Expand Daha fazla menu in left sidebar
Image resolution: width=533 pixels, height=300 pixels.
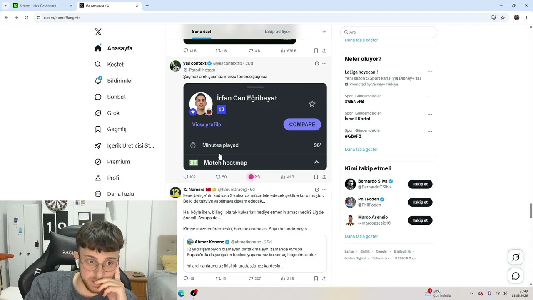(x=114, y=194)
